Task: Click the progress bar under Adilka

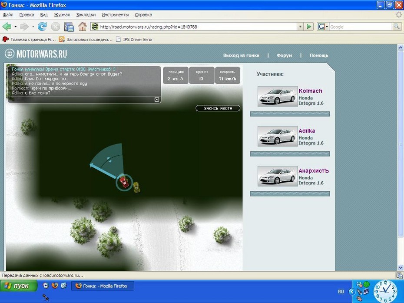Action: click(x=290, y=154)
